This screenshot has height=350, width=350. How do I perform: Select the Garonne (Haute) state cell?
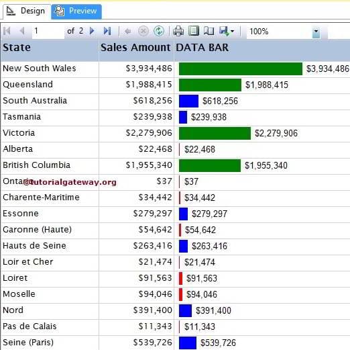coord(50,231)
